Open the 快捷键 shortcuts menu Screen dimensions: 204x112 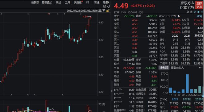tap(78, 2)
